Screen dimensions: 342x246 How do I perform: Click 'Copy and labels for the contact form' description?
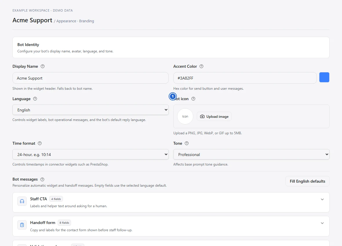click(x=81, y=230)
